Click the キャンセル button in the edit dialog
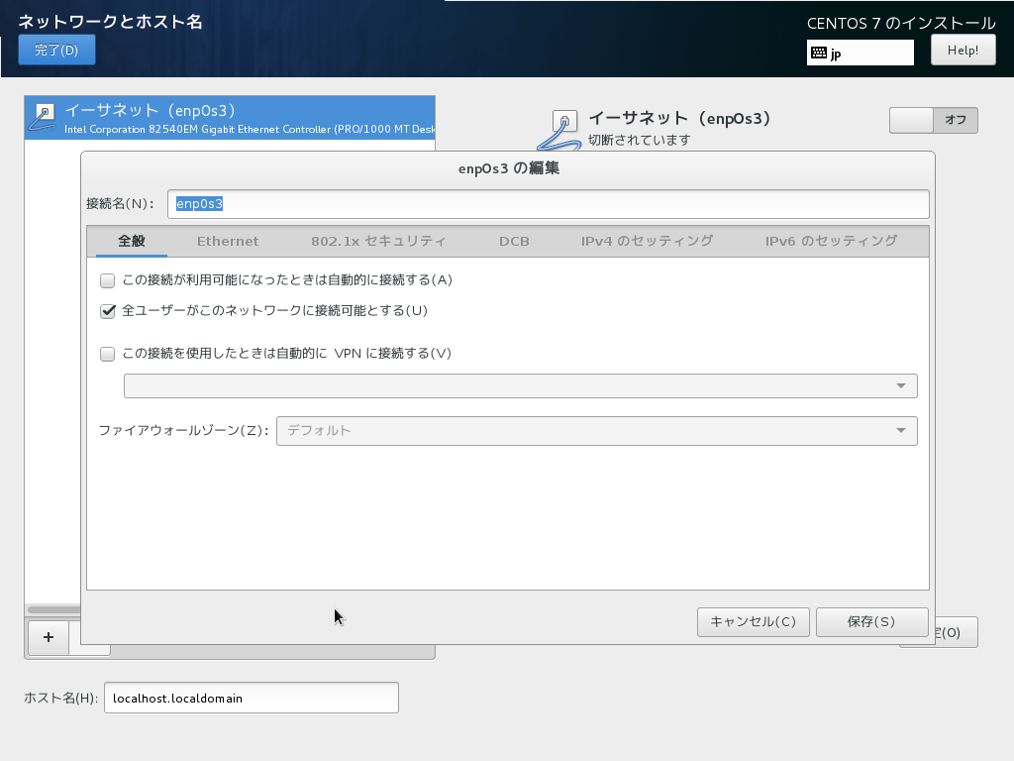Image resolution: width=1014 pixels, height=761 pixels. click(753, 621)
